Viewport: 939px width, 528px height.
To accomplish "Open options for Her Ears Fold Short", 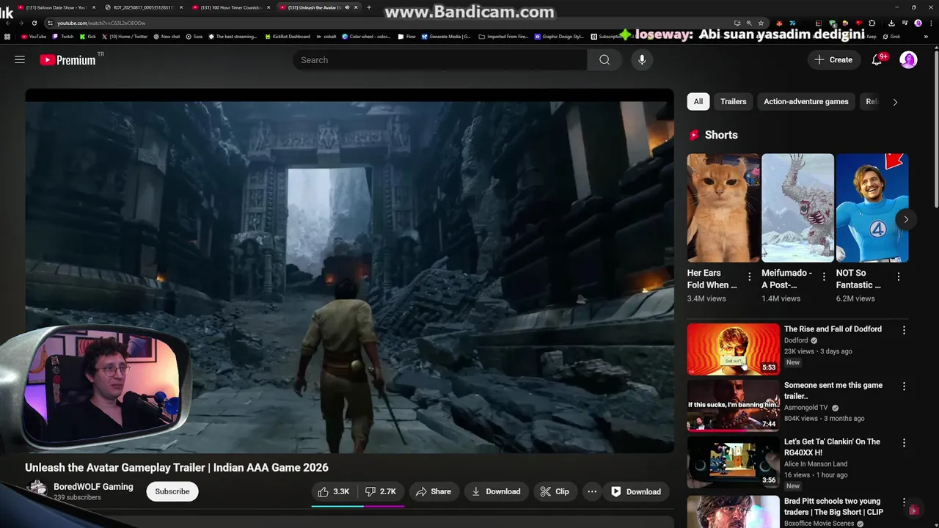I will [749, 276].
